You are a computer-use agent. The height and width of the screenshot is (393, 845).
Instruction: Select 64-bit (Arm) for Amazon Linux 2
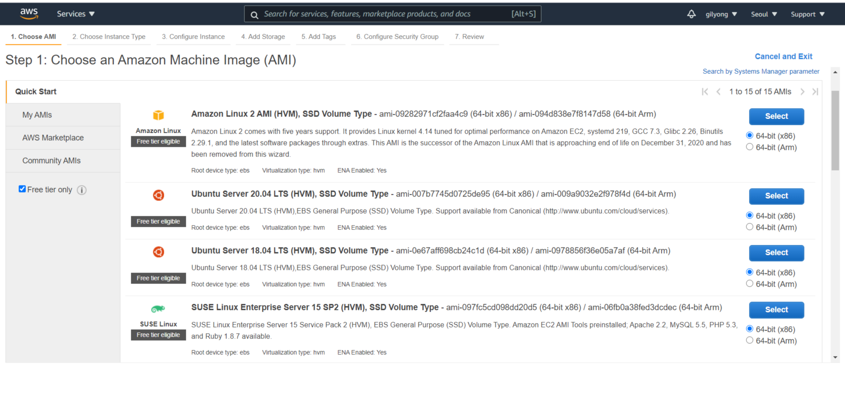[749, 147]
